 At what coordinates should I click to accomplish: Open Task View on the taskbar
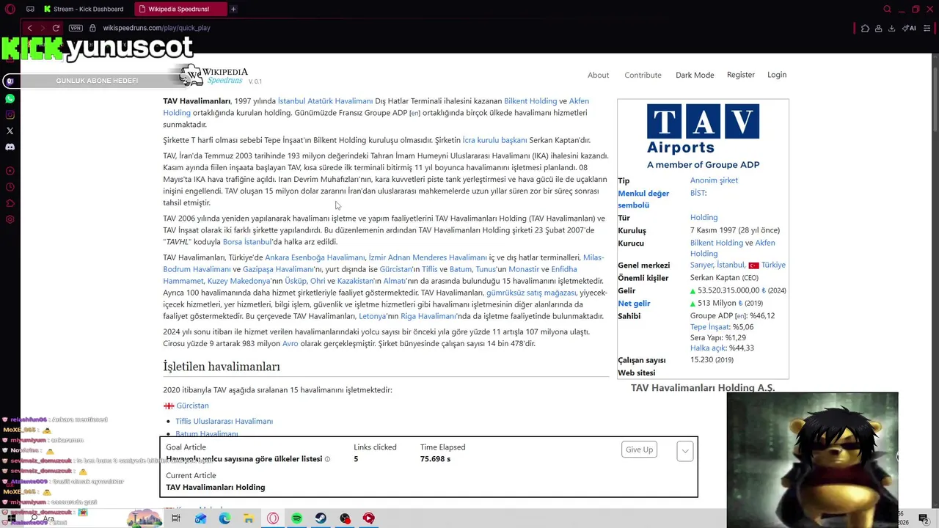click(176, 518)
